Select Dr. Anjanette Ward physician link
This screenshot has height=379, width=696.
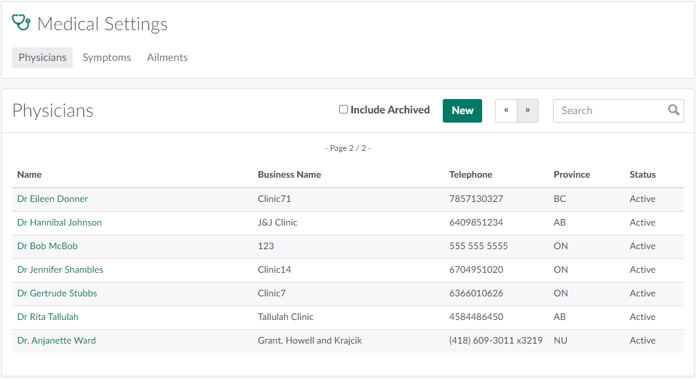pyautogui.click(x=56, y=340)
